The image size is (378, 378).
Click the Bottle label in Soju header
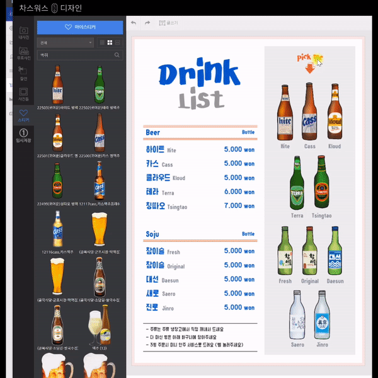(248, 234)
